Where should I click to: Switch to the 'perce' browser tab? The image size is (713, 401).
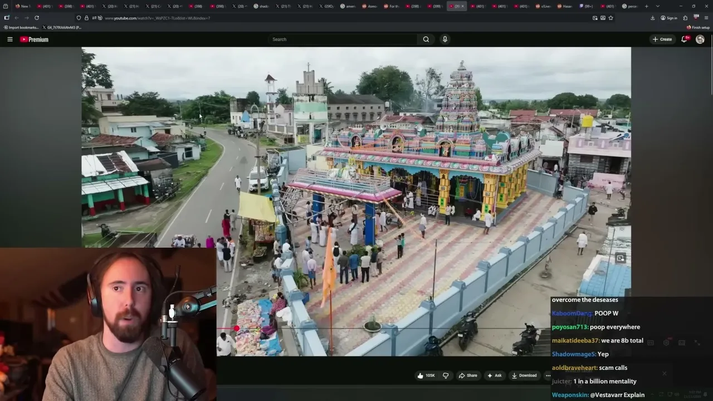point(629,6)
